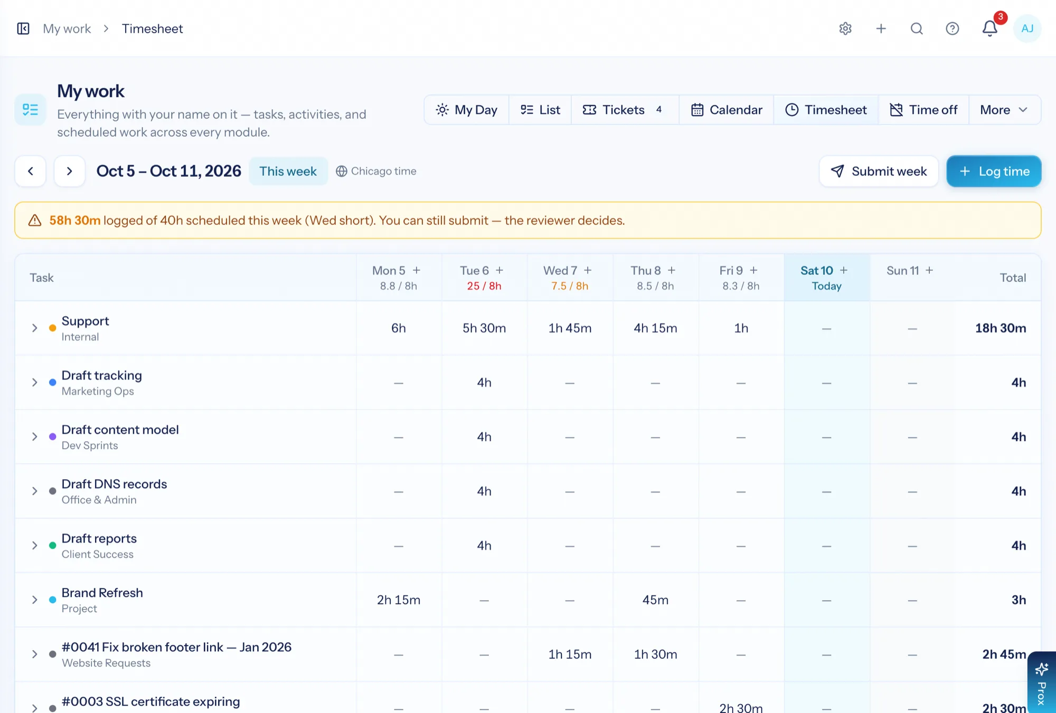Add time on Thu 8 plus icon
Screen dimensions: 1056x713
coord(672,270)
